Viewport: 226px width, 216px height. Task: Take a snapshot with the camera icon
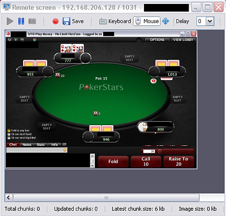(32, 21)
